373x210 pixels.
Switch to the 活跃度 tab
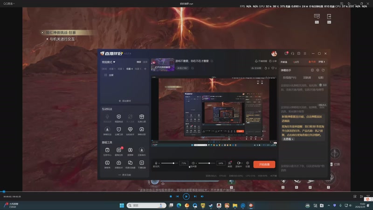(307, 77)
